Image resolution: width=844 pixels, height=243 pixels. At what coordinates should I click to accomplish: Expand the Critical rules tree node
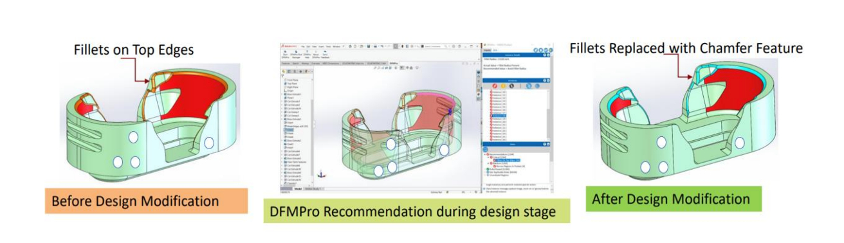(x=488, y=157)
